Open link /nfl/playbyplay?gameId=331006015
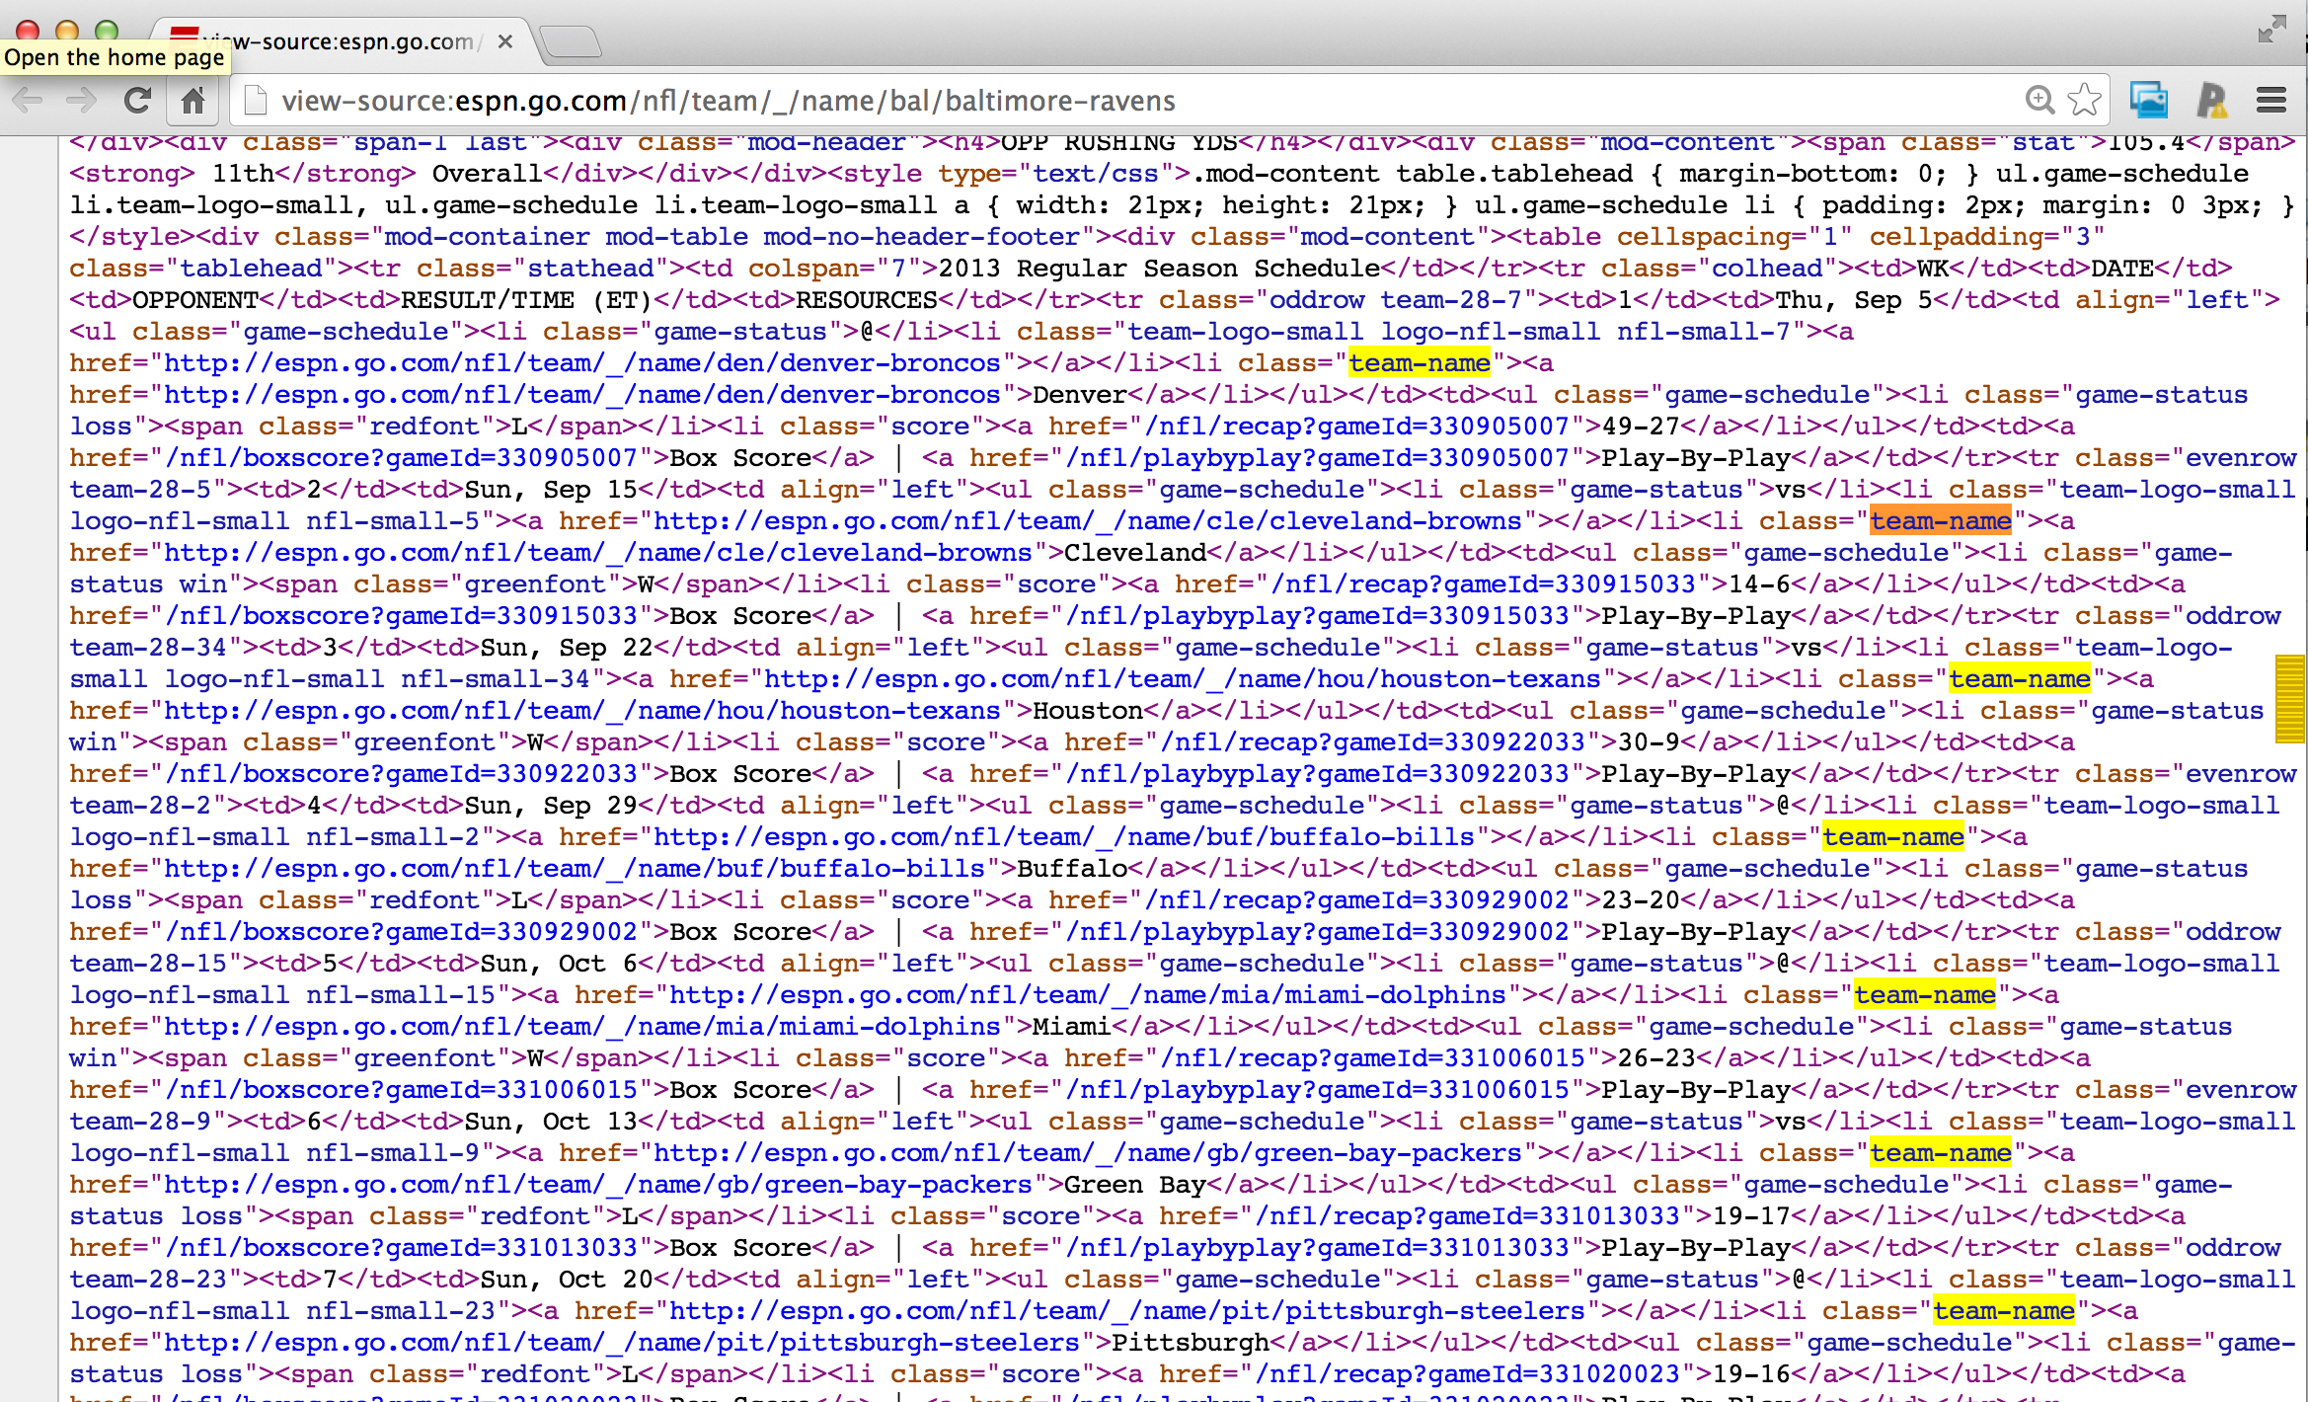The image size is (2308, 1402). pyautogui.click(x=1317, y=1090)
